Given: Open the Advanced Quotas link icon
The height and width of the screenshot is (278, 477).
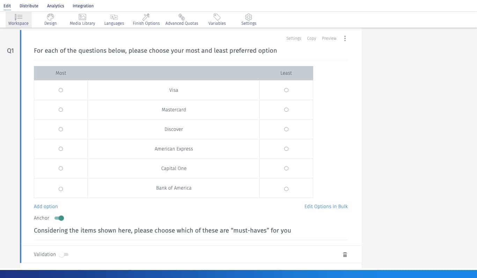Looking at the screenshot, I should pos(182,17).
